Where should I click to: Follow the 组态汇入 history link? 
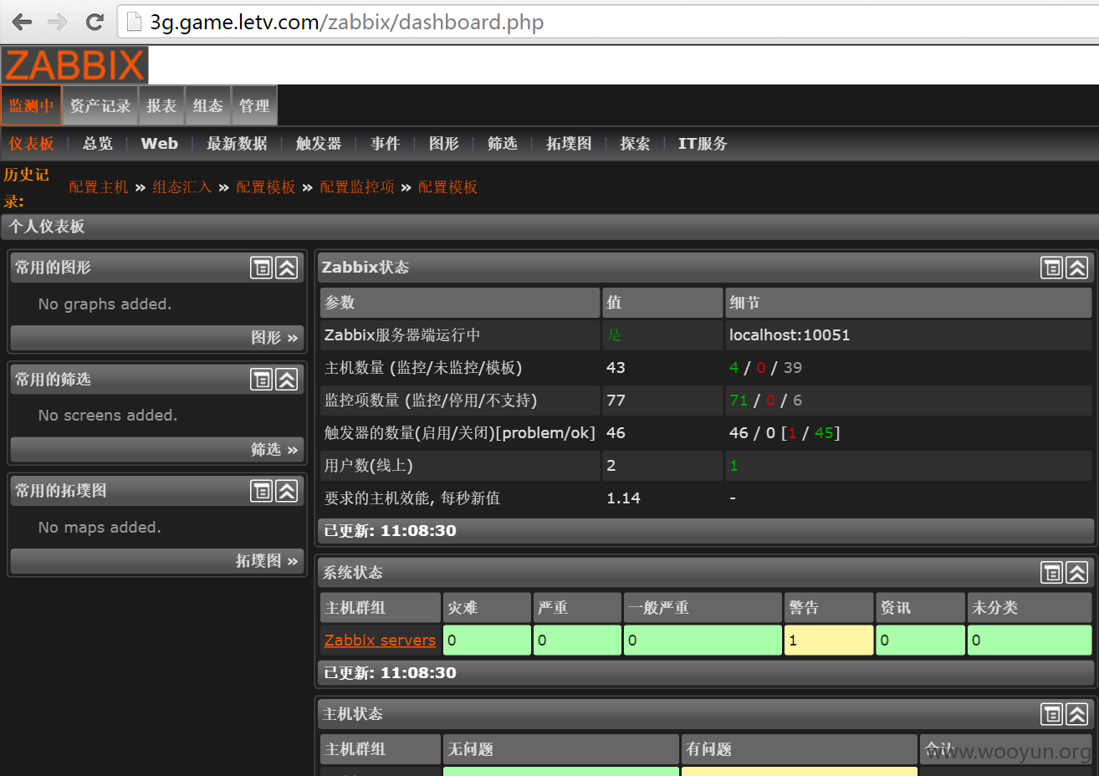pyautogui.click(x=181, y=187)
